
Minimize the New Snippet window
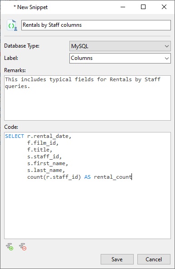tap(123, 7)
